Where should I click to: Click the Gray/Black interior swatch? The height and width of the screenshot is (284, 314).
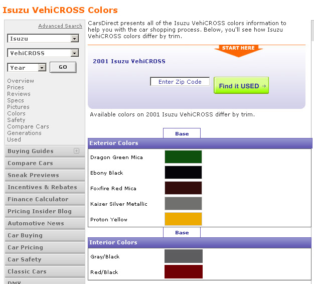pyautogui.click(x=184, y=256)
